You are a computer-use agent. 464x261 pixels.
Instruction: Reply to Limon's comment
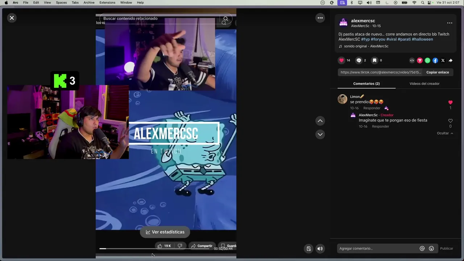(372, 108)
